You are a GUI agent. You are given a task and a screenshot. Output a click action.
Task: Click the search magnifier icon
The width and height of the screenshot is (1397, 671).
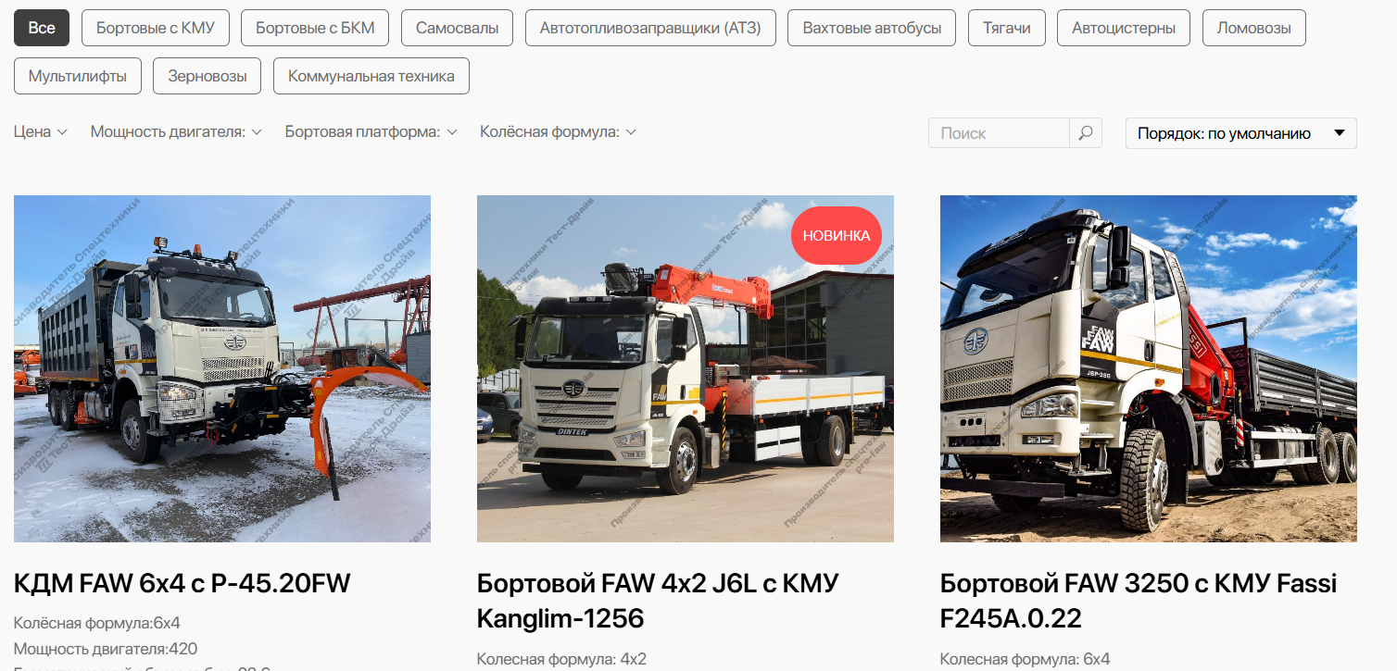click(1086, 133)
